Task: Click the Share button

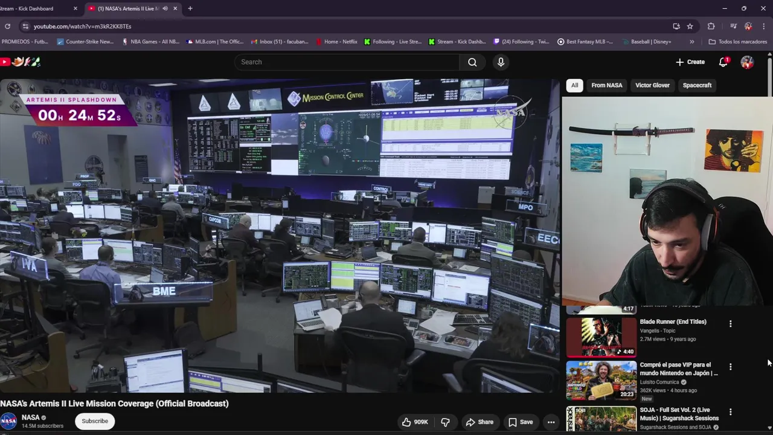Action: (x=480, y=422)
